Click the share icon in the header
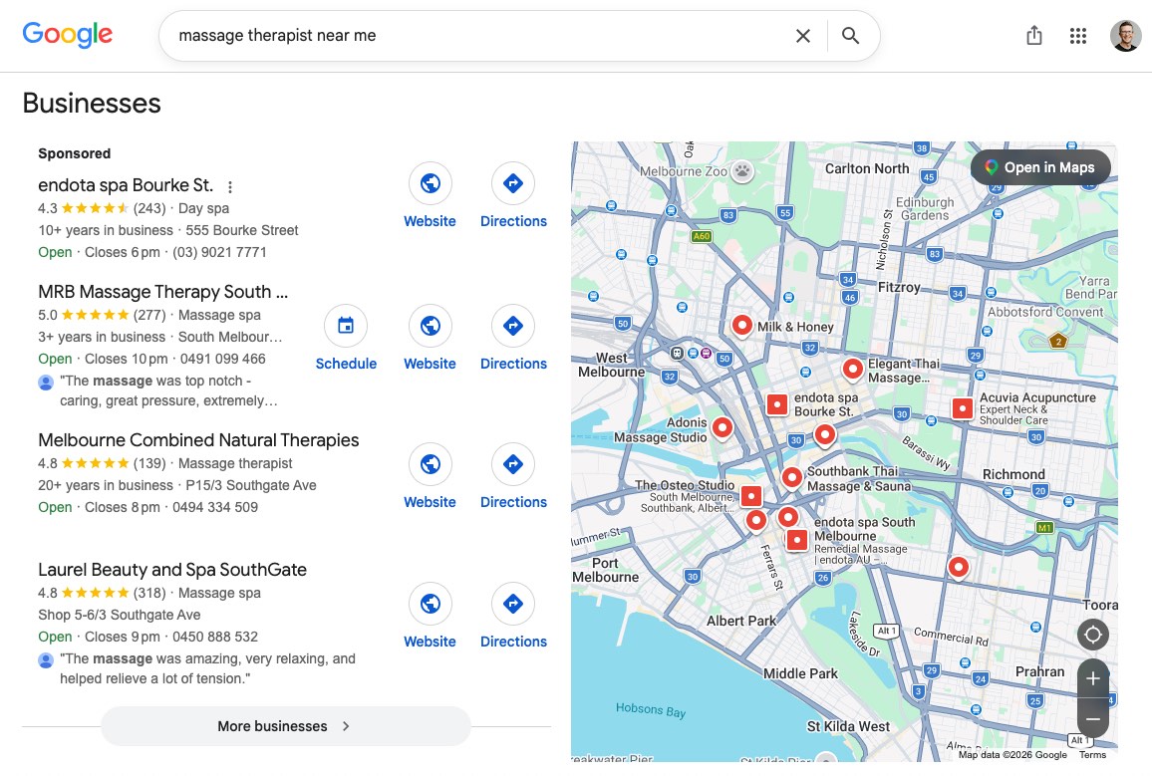 coord(1033,35)
